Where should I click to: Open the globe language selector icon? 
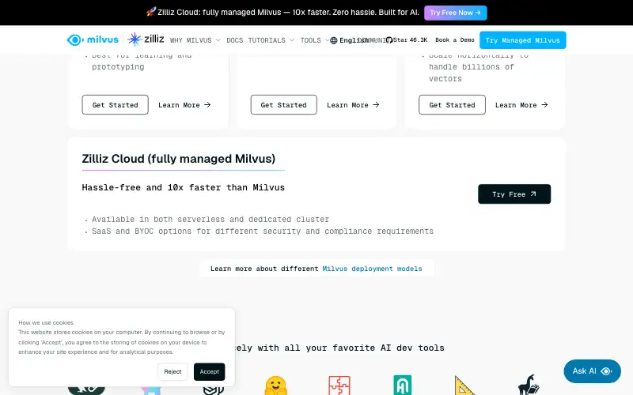click(x=333, y=40)
